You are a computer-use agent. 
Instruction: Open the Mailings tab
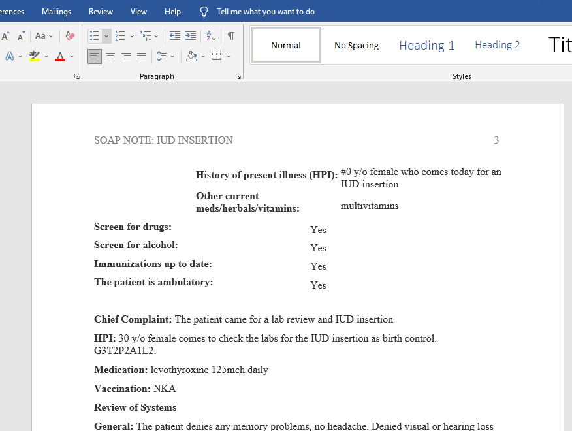(57, 12)
